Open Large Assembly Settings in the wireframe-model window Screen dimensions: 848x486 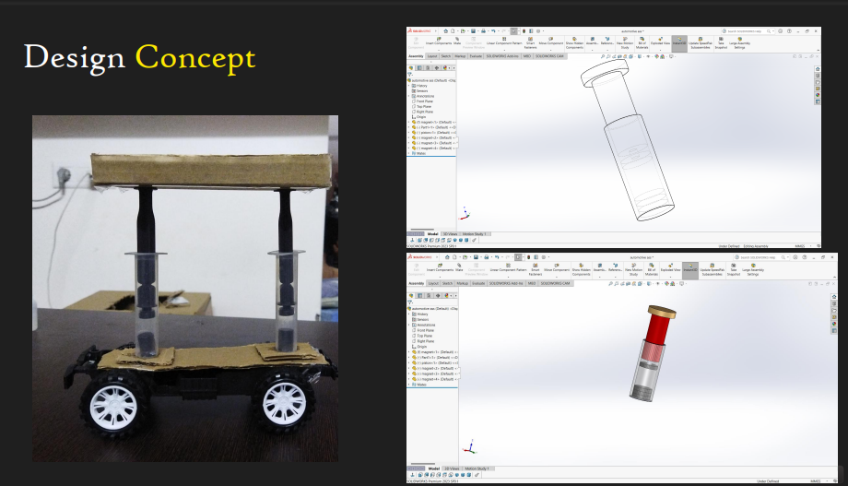740,42
